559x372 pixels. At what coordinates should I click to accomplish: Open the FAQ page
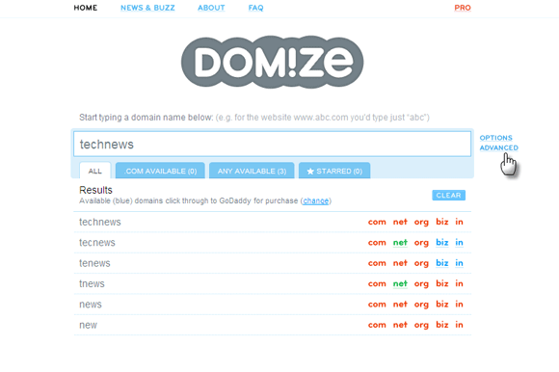pyautogui.click(x=256, y=8)
